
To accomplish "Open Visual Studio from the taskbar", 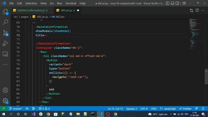I will 33,114.
